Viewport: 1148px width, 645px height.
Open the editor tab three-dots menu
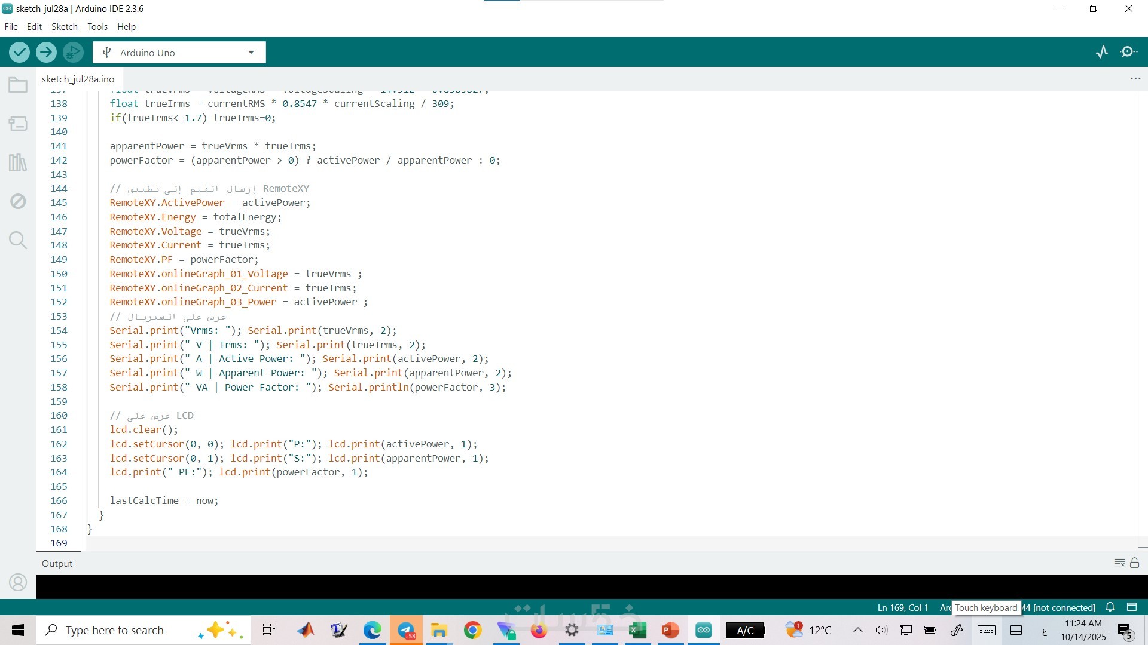(1135, 79)
